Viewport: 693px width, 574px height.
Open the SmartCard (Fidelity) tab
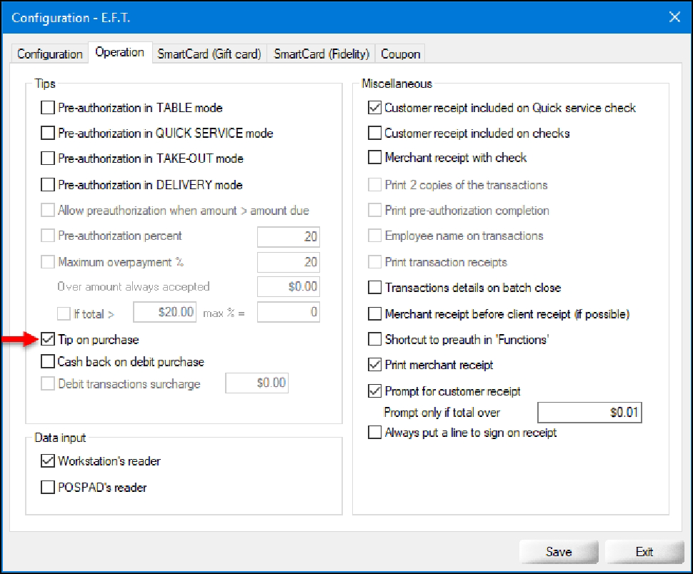[321, 54]
